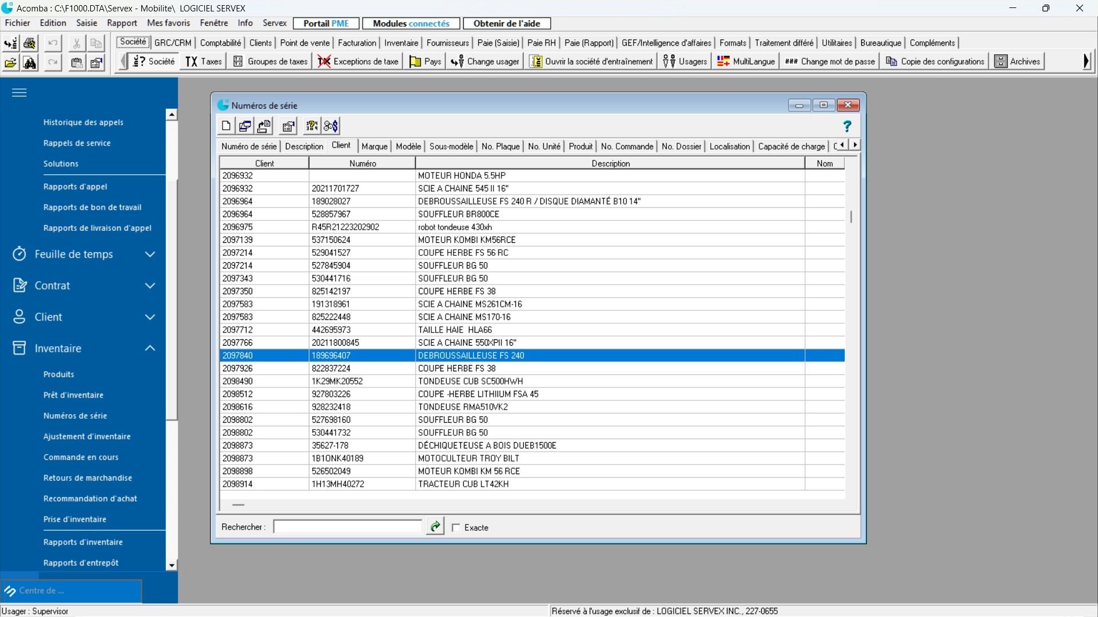Click the Exceptions de taxe toolbar button

(359, 61)
